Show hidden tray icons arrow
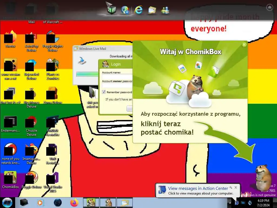 (230, 203)
